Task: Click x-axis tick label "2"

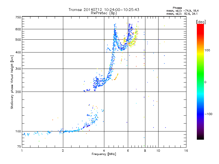Action: pos(63,151)
